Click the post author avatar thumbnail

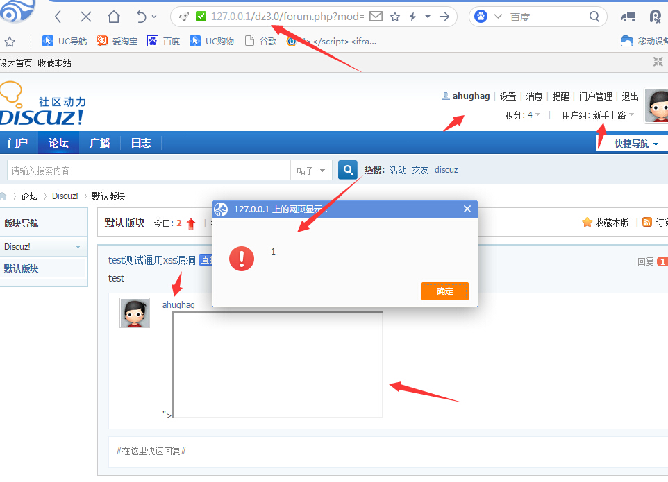(135, 313)
